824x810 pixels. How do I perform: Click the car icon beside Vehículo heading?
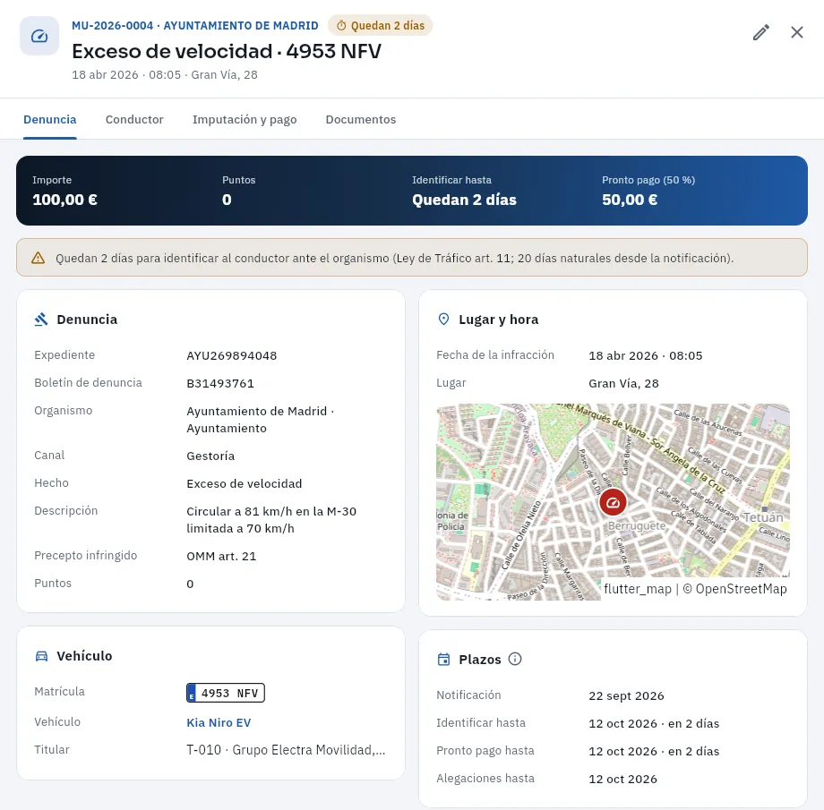41,656
